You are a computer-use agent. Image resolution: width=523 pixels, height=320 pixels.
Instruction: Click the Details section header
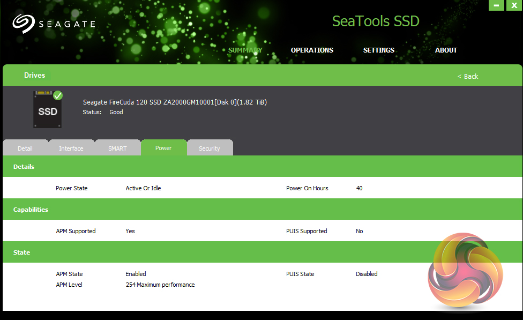tap(262, 166)
